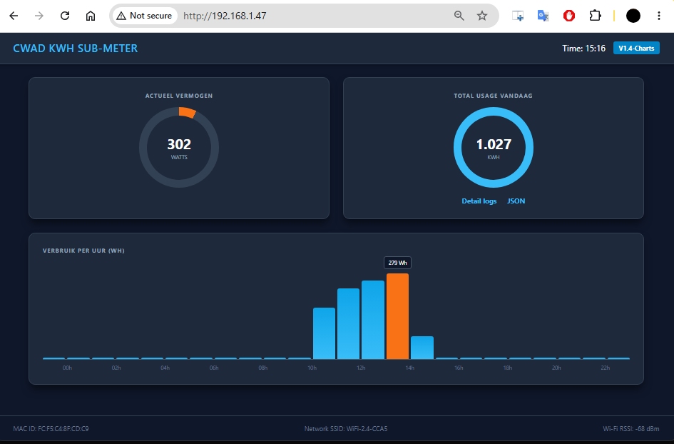This screenshot has width=674, height=444.
Task: Click the browser forward arrow
Action: pyautogui.click(x=39, y=16)
